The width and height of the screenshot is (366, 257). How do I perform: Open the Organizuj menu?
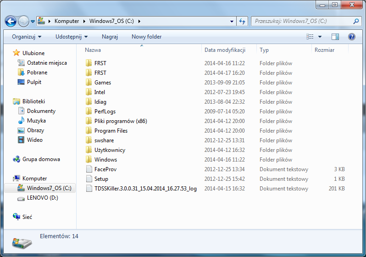click(x=27, y=37)
